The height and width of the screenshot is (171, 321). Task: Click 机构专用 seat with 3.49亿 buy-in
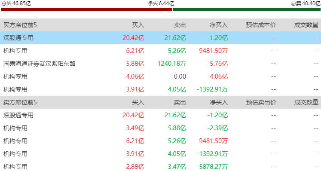tap(15, 128)
